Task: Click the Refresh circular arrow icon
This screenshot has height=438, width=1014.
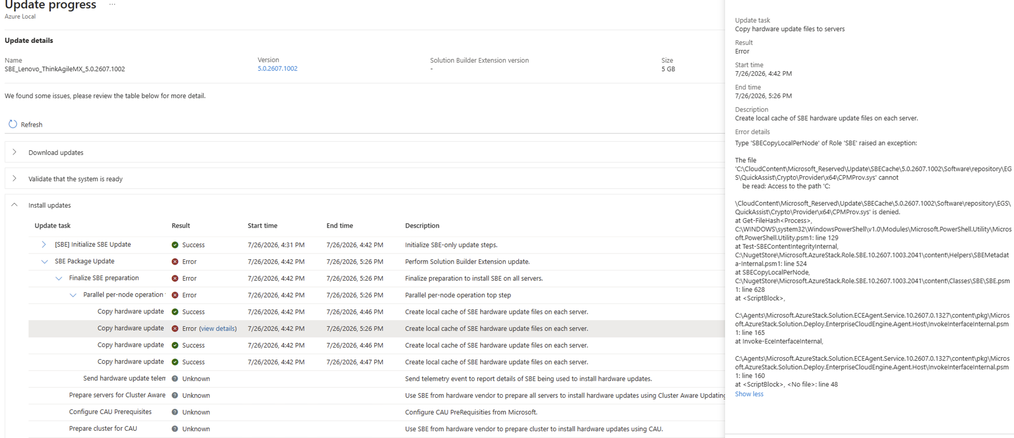Action: point(13,124)
